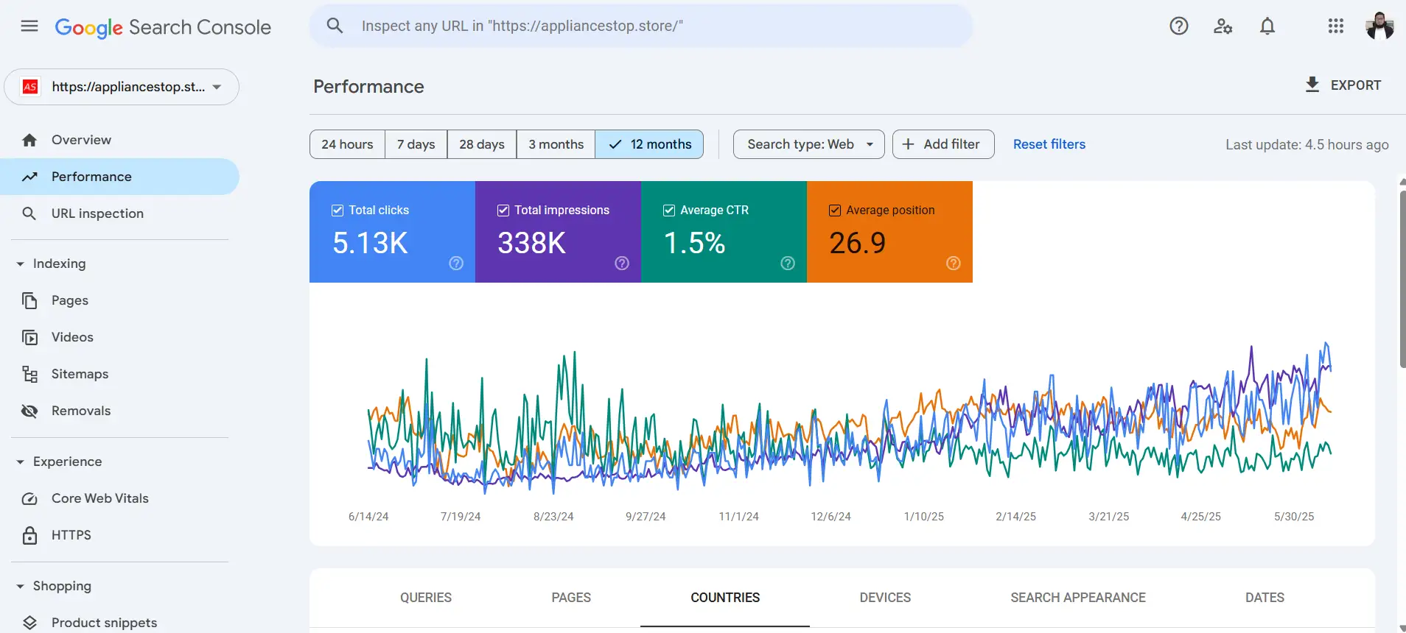This screenshot has width=1406, height=633.
Task: Open the notifications bell
Action: click(x=1267, y=26)
